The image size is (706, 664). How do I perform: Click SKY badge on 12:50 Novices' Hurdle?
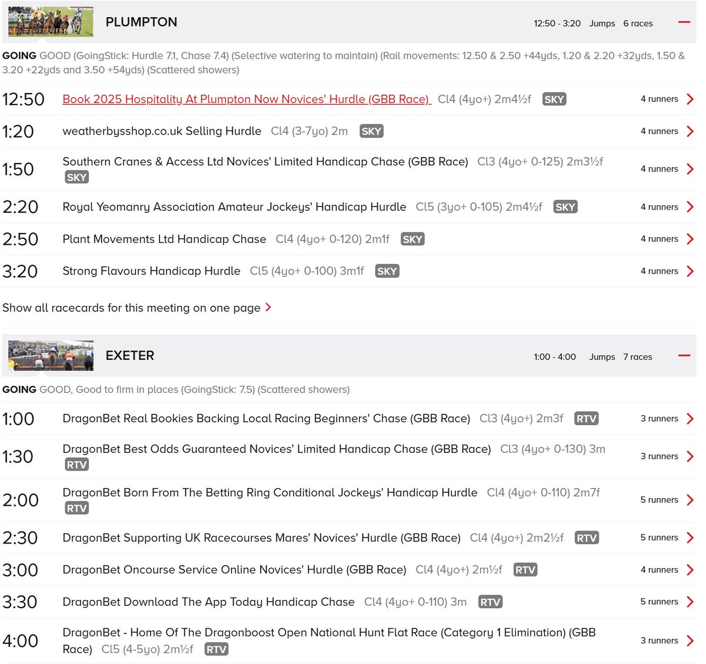[x=554, y=99]
